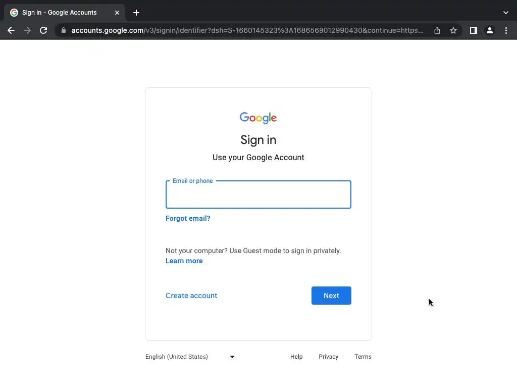Viewport: 517px width, 388px height.
Task: Reload the Google sign-in page
Action: point(43,30)
